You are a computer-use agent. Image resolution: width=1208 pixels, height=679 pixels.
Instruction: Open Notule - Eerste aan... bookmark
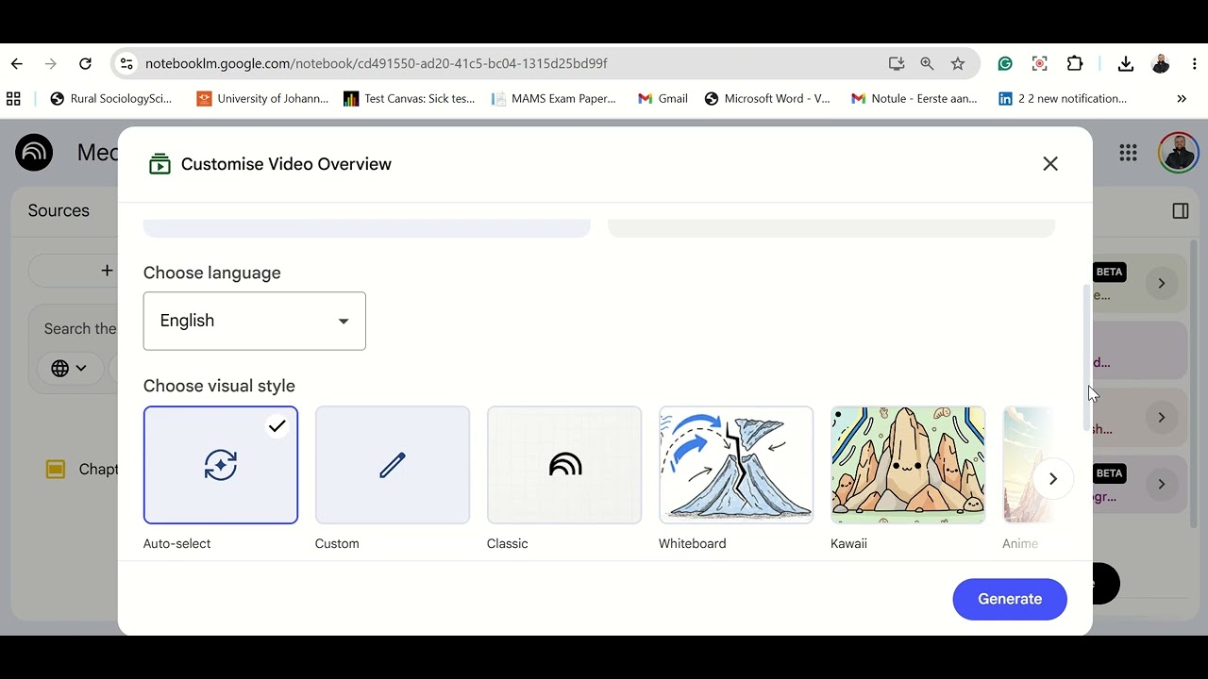[x=914, y=98]
